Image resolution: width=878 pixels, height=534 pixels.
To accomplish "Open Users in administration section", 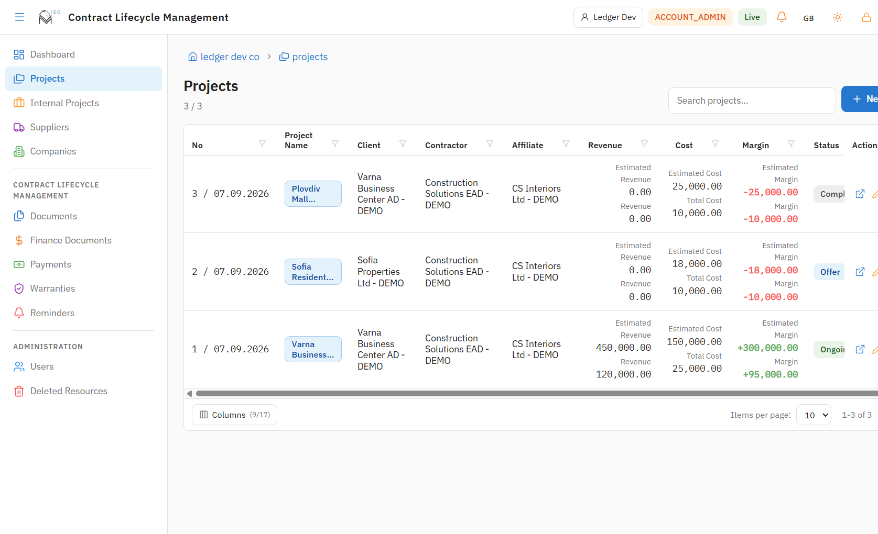I will point(83,366).
